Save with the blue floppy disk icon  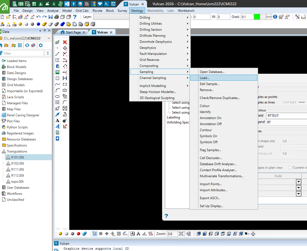click(x=51, y=17)
